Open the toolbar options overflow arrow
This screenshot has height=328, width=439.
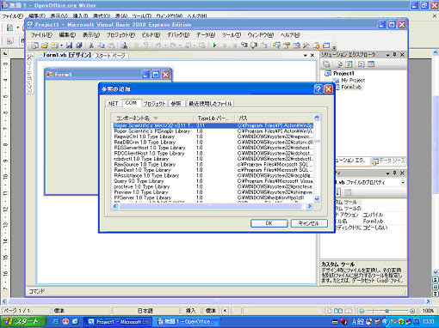coord(335,48)
